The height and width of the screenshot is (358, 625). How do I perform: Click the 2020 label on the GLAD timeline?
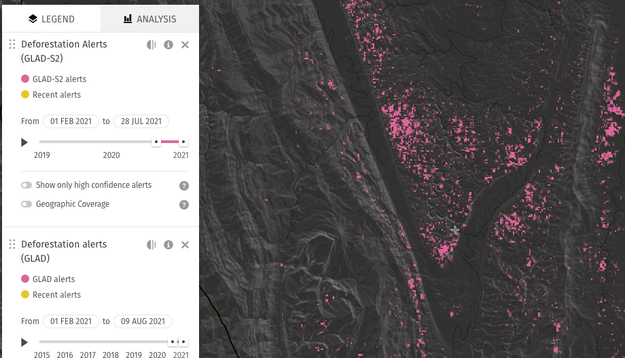coord(158,355)
